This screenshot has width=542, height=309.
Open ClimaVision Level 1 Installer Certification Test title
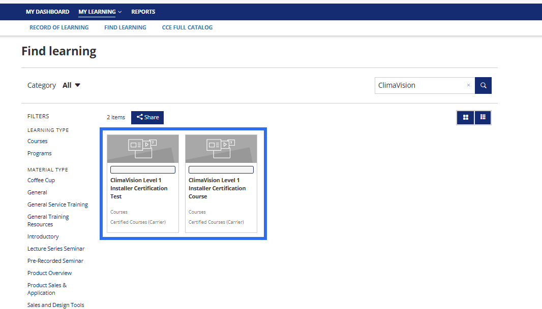coord(139,188)
